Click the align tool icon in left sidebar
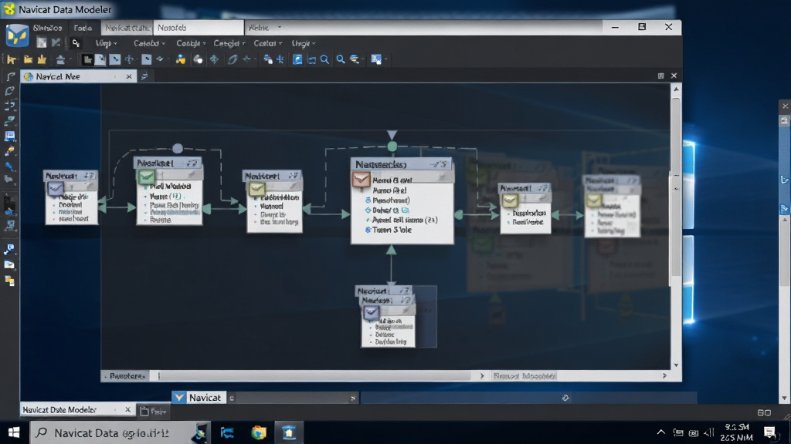791x444 pixels. pos(9,106)
